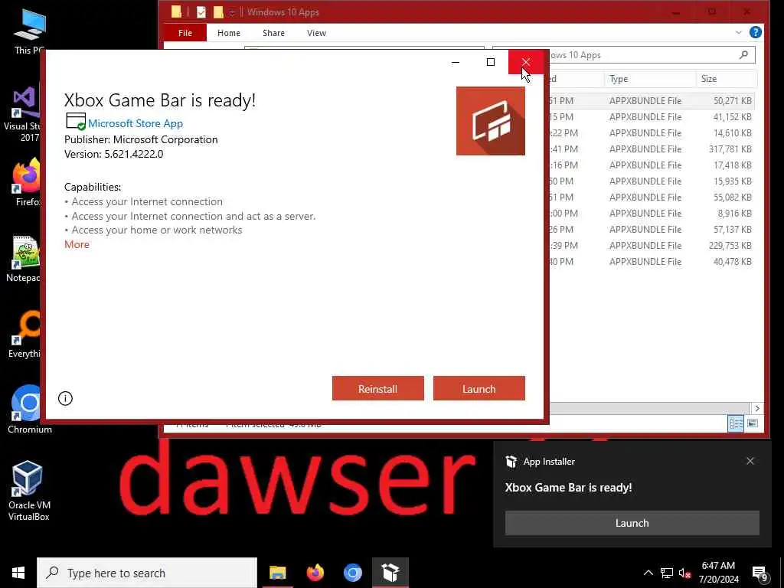
Task: Click the muted volume tray icon
Action: [x=685, y=573]
